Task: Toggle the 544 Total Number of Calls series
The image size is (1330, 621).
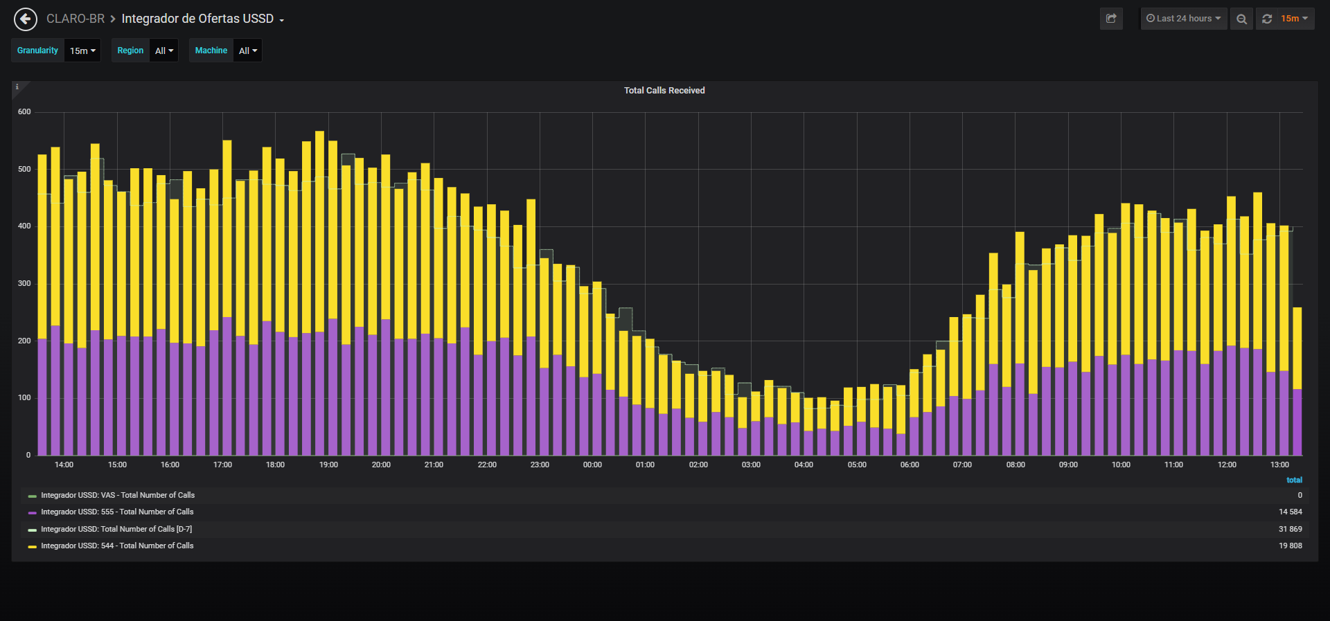Action: click(117, 546)
